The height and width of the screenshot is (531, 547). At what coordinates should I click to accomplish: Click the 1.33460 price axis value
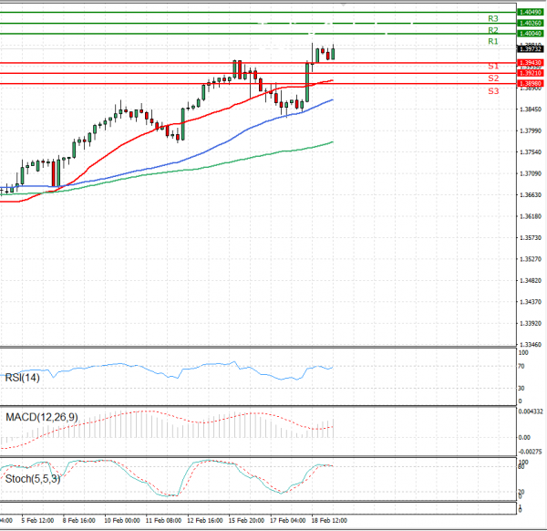coord(531,345)
